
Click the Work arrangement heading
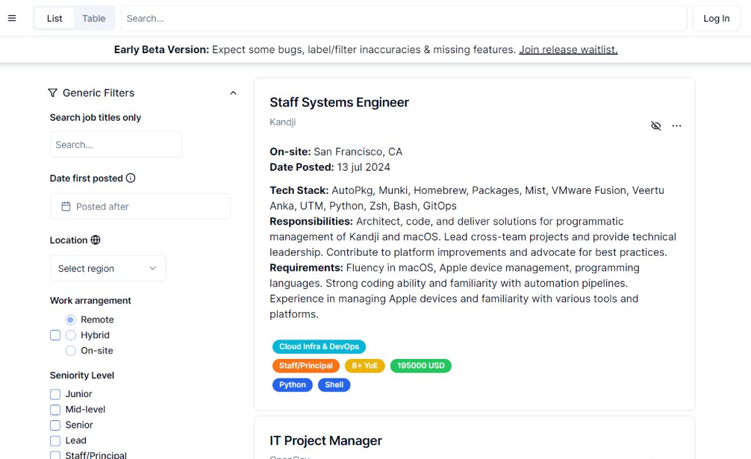[91, 300]
